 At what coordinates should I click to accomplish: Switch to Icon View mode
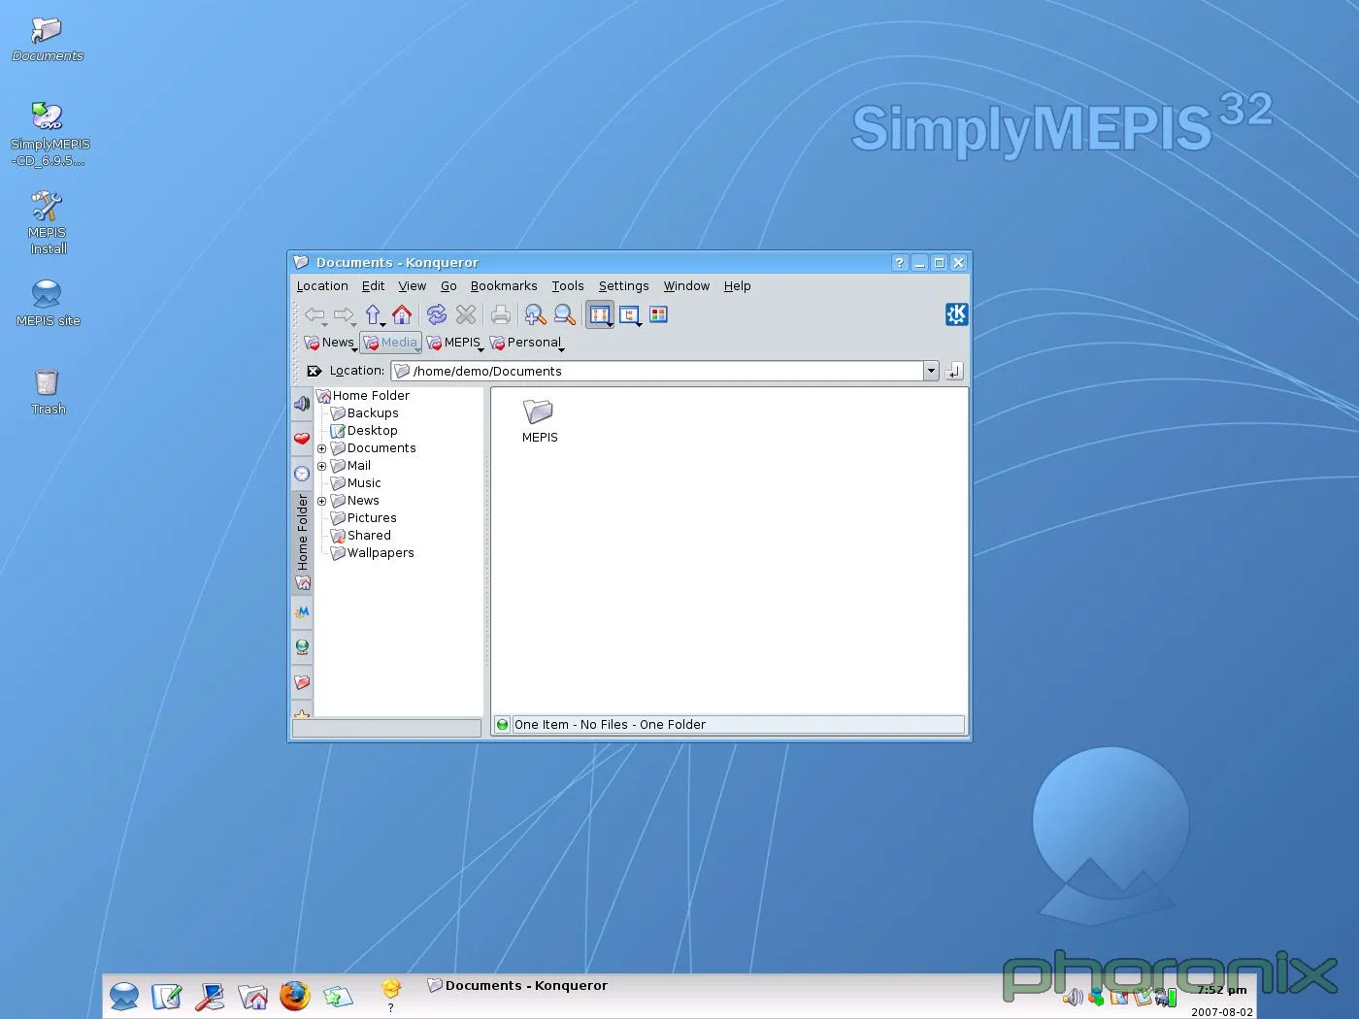click(x=600, y=314)
